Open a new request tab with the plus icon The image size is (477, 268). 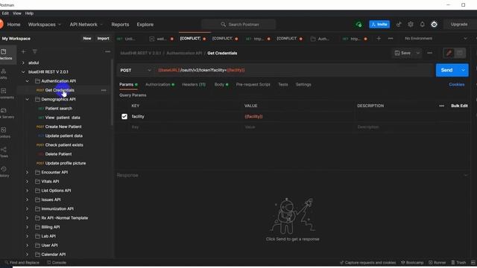[x=379, y=39]
